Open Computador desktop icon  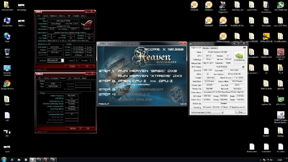pos(7,22)
